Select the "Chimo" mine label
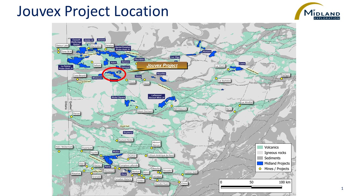 pyautogui.click(x=184, y=183)
